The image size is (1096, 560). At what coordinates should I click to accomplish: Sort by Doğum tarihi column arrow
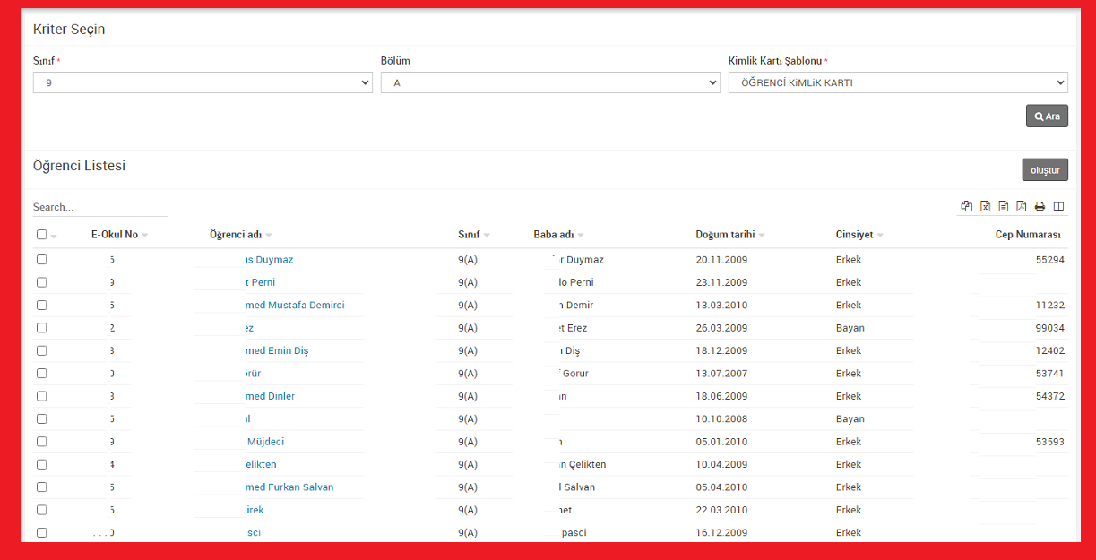tap(762, 236)
